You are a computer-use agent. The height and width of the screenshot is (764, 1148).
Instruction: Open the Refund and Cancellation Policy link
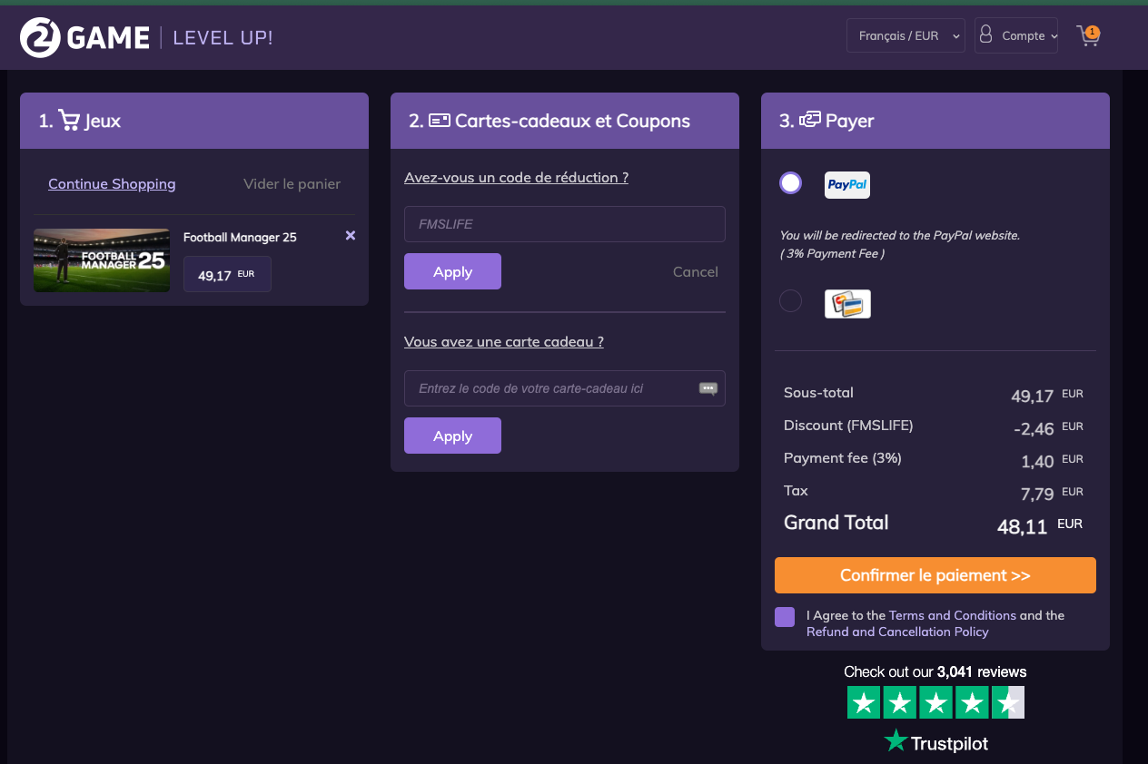897,632
